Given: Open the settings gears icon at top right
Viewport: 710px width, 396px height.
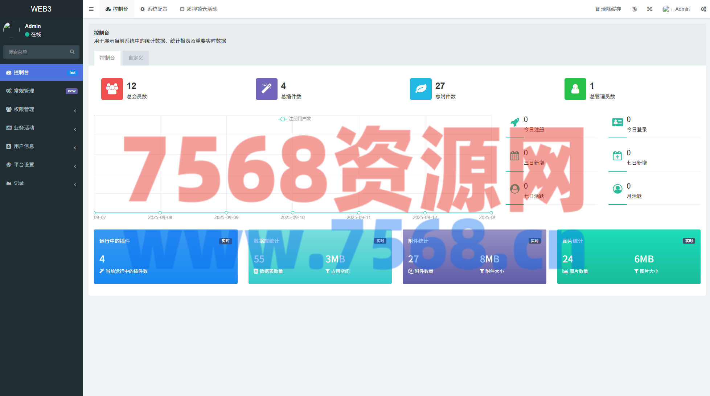Looking at the screenshot, I should point(703,9).
